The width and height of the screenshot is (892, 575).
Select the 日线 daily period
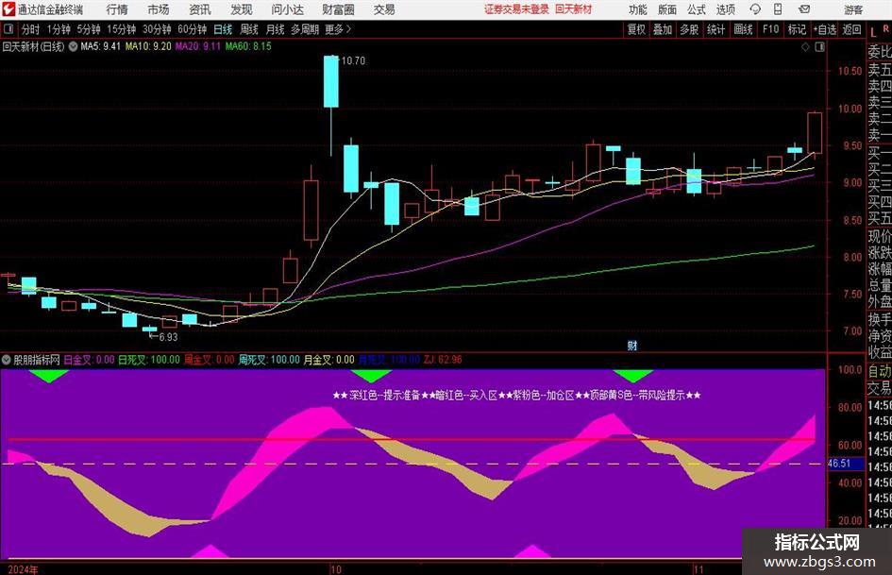click(x=223, y=29)
